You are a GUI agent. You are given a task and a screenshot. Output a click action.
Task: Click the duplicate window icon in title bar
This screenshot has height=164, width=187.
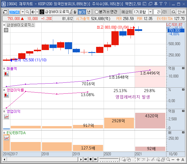tap(151, 4)
